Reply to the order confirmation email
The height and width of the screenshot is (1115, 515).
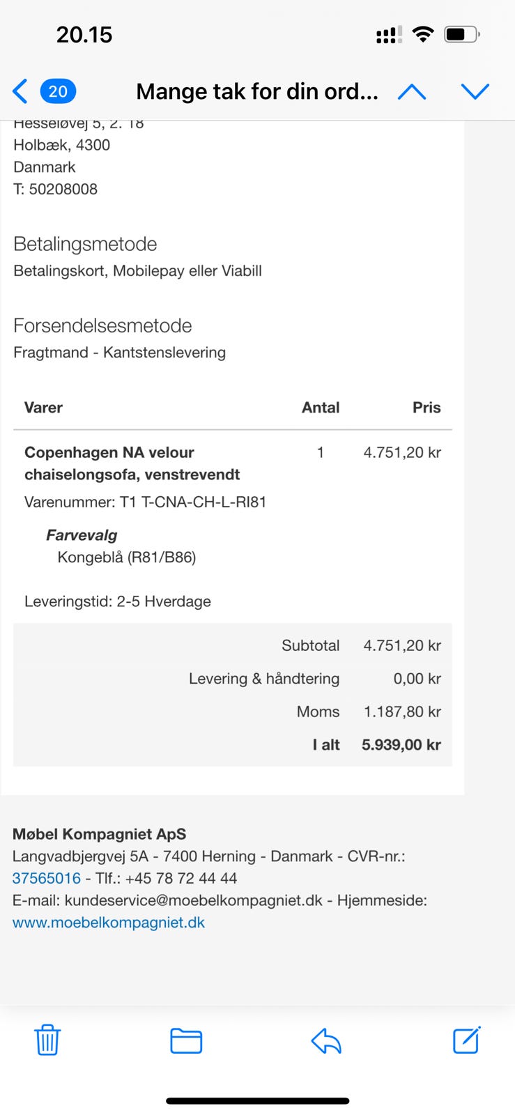(x=325, y=1041)
